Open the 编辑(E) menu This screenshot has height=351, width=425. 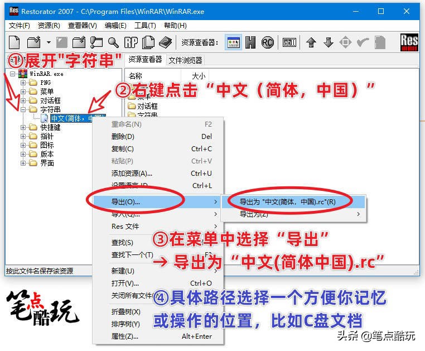[115, 26]
